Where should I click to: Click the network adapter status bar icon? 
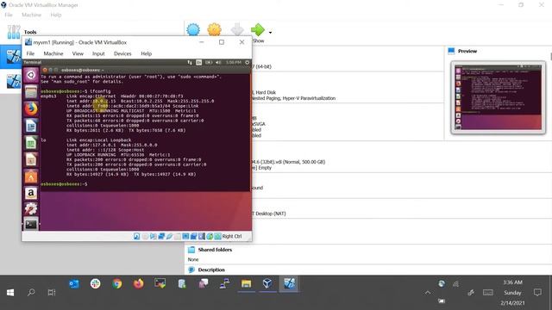[x=161, y=236]
